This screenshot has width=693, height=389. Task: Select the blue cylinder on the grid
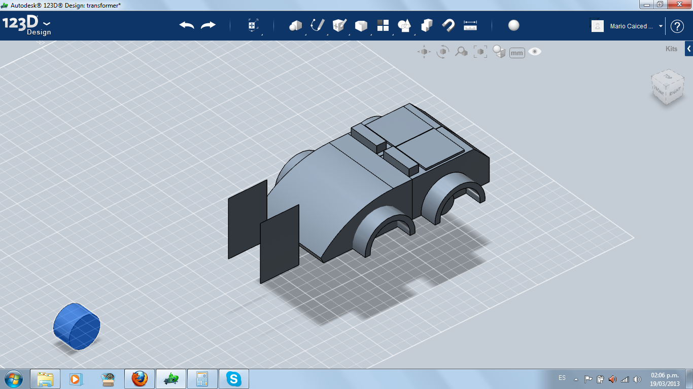point(77,327)
